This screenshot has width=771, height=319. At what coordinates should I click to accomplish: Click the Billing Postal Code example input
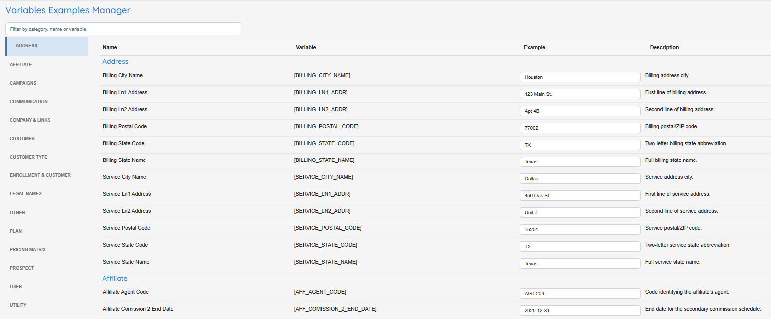[x=579, y=128]
